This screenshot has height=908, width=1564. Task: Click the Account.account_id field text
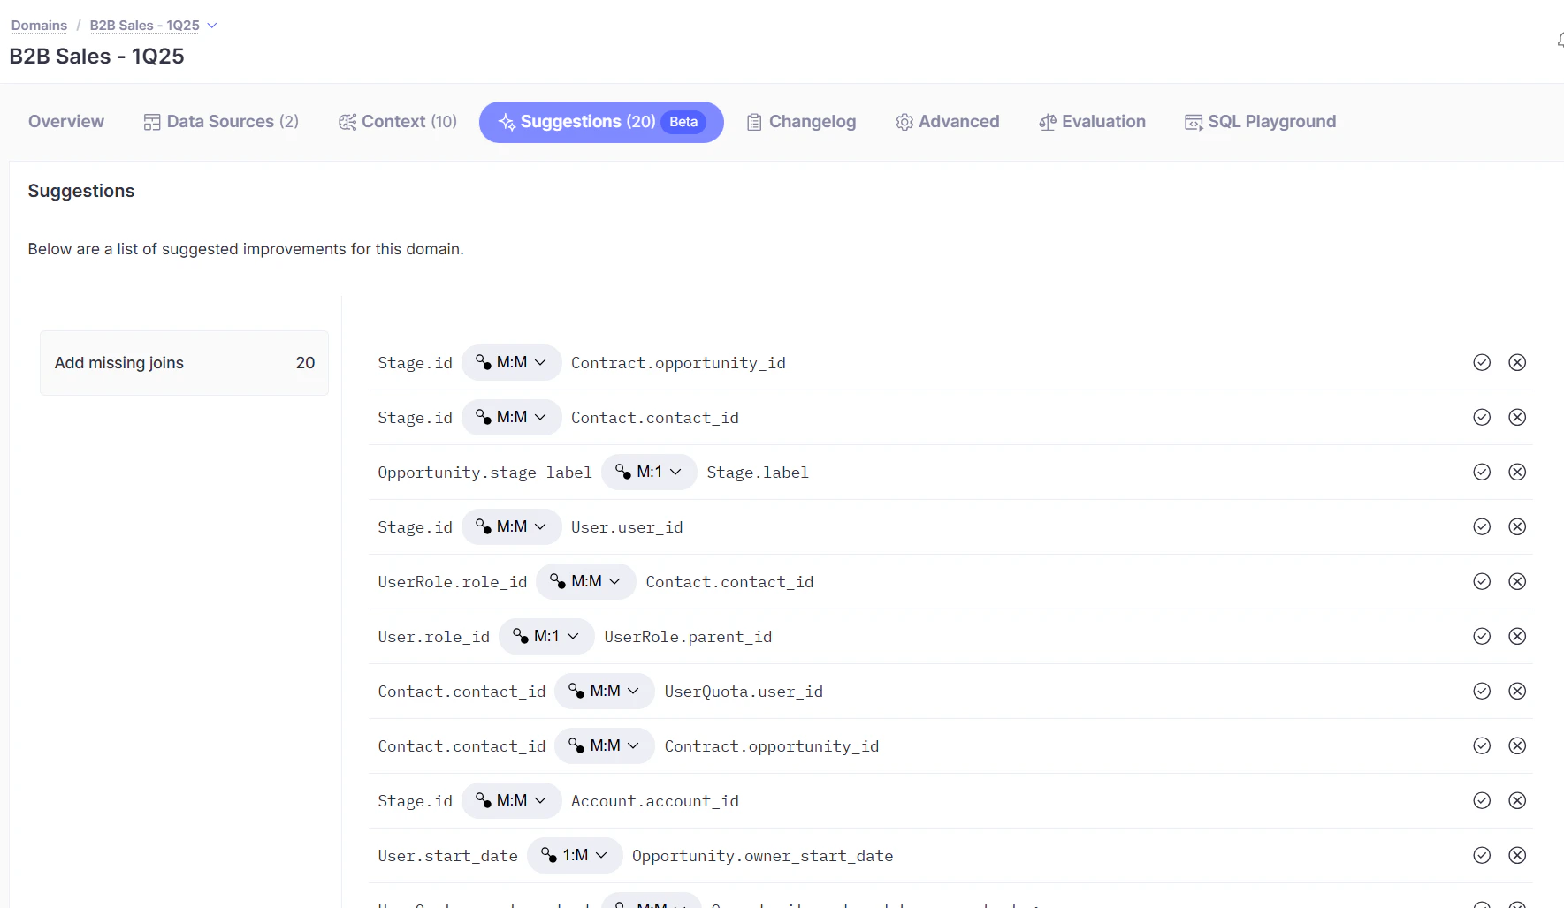point(655,801)
